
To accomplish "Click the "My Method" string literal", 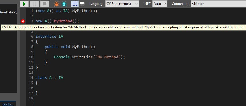I will click(108, 57).
